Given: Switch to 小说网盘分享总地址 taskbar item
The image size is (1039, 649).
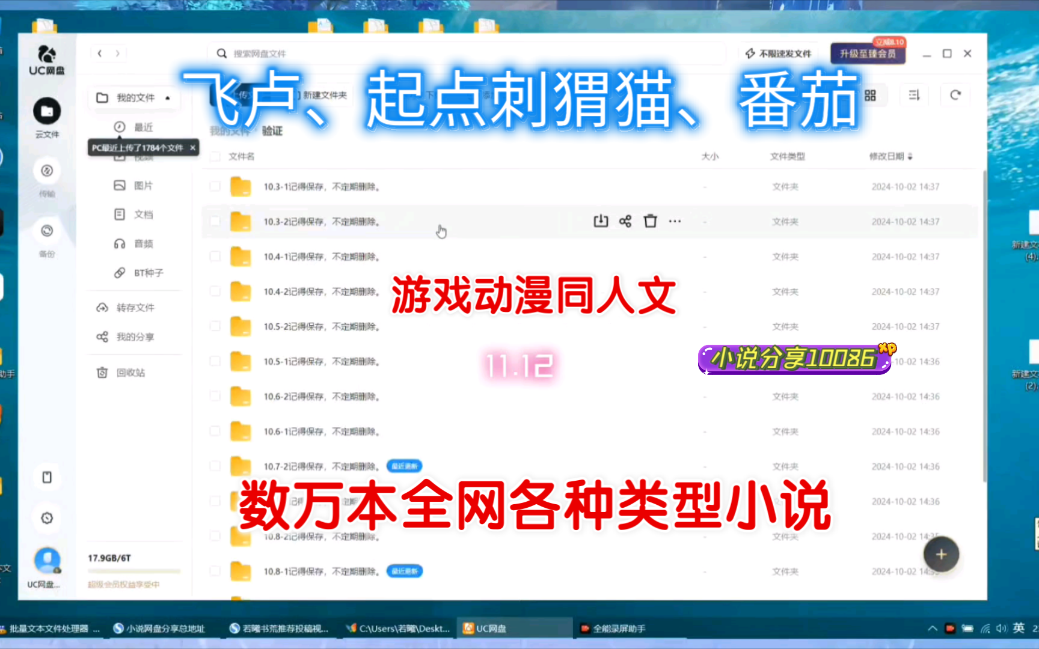Looking at the screenshot, I should [159, 629].
